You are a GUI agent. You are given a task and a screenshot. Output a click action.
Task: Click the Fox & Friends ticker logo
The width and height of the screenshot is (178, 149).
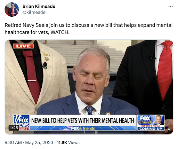click(83, 128)
